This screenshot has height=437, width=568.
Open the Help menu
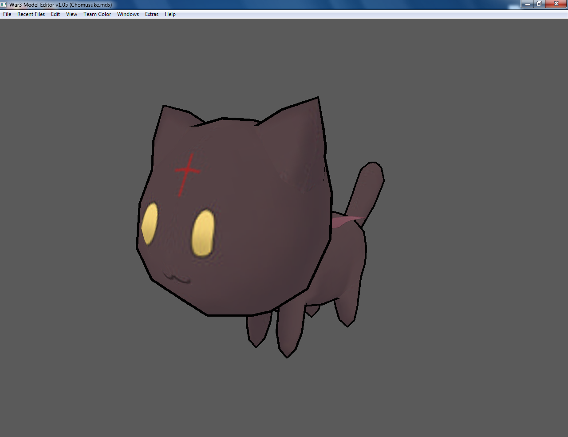(x=170, y=14)
